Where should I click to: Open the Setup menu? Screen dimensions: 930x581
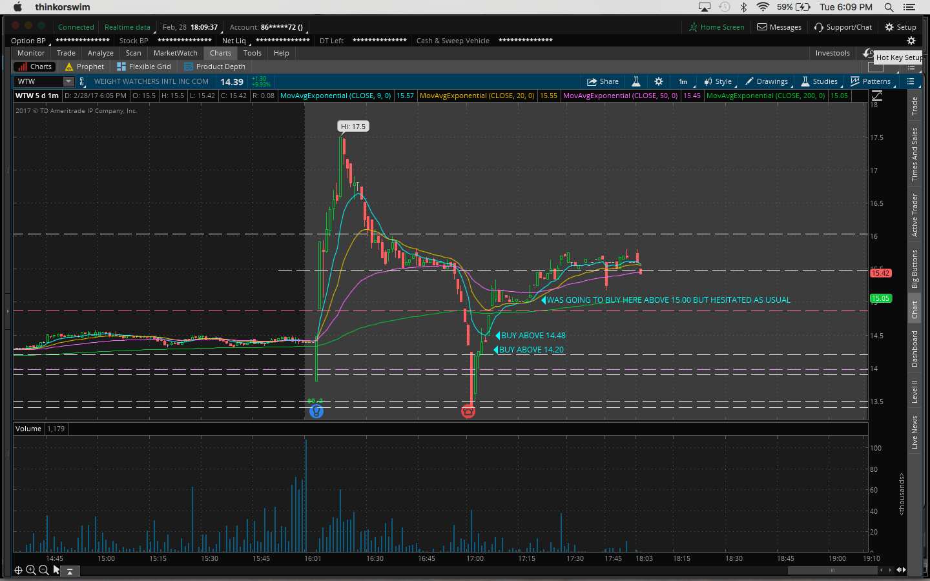(901, 27)
